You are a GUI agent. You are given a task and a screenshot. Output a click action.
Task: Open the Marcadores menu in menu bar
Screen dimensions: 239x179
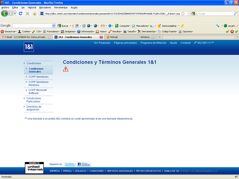(x=45, y=8)
